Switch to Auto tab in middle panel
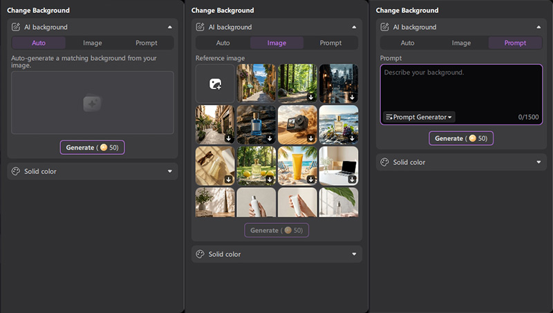Viewport: 553px width, 313px height. click(x=223, y=43)
